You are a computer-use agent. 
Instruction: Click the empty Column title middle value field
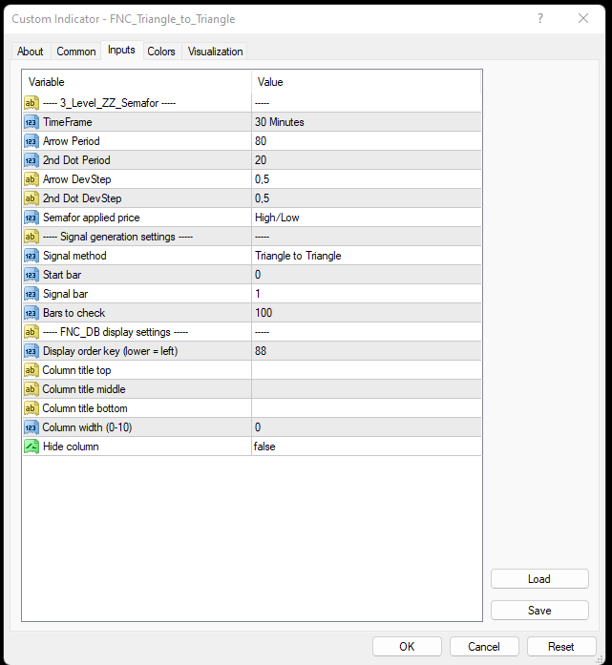pyautogui.click(x=367, y=389)
